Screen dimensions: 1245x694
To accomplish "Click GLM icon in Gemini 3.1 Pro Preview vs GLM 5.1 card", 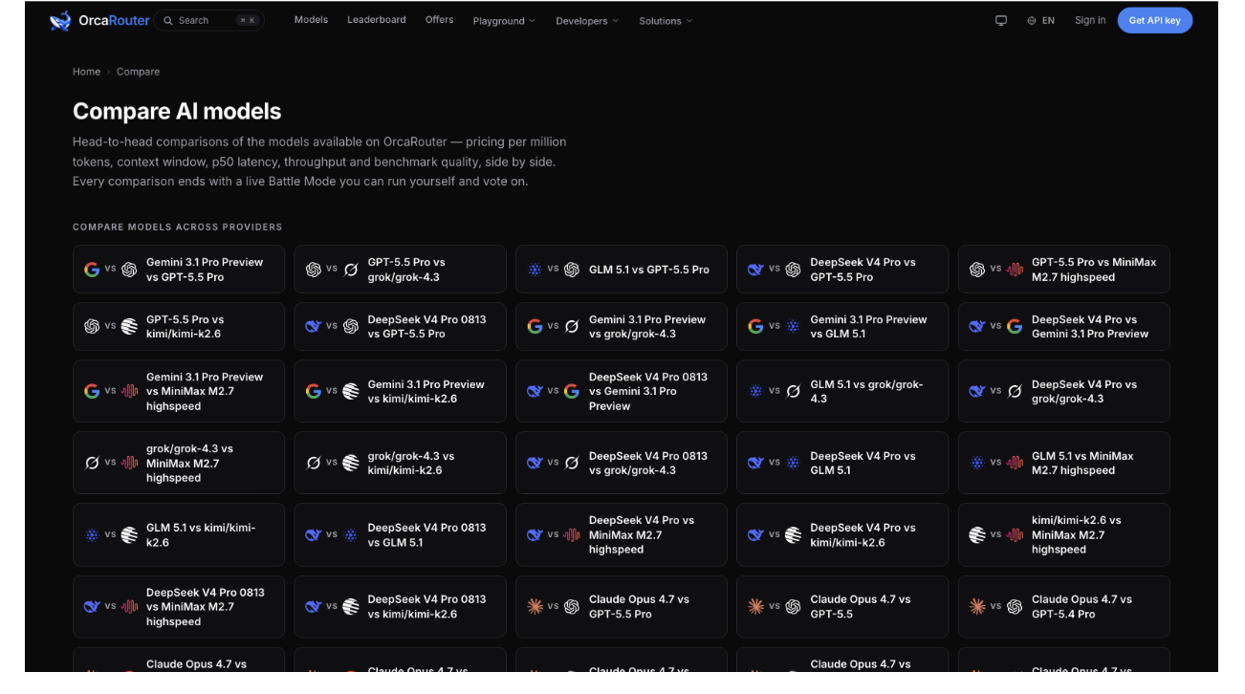I will coord(793,327).
